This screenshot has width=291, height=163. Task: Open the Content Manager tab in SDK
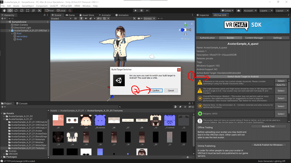coord(254,38)
